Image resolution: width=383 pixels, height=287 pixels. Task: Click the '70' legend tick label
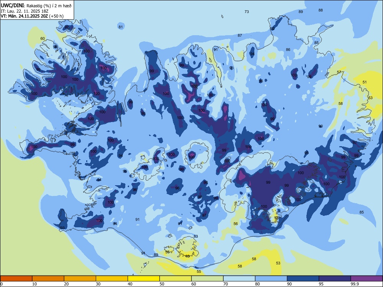[226, 284]
